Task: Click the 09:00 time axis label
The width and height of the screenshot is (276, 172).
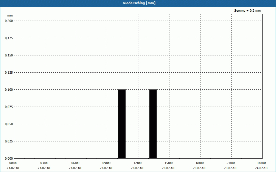Action: 107,163
